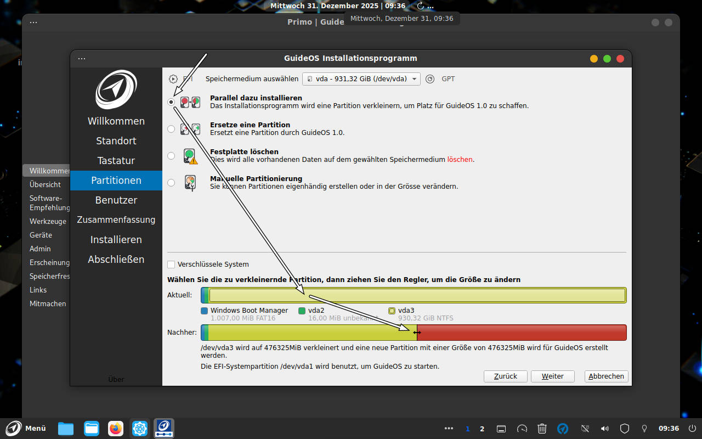Click the Zurück button
The height and width of the screenshot is (439, 702).
coord(506,376)
